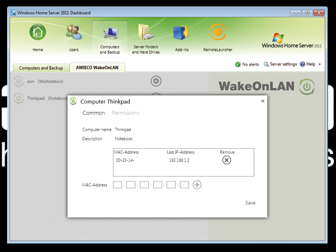Viewport: 336px width, 252px height.
Task: Open the Users section icon
Action: point(73,32)
